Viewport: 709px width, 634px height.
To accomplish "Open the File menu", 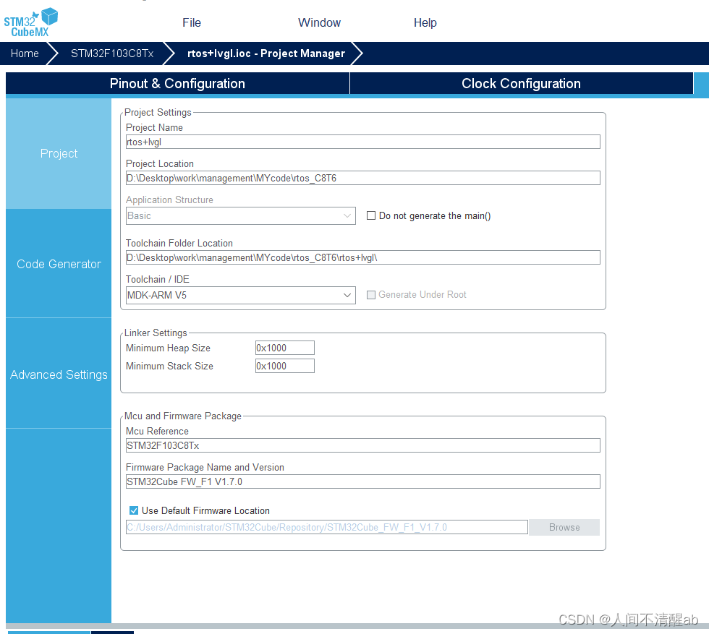I will click(192, 22).
